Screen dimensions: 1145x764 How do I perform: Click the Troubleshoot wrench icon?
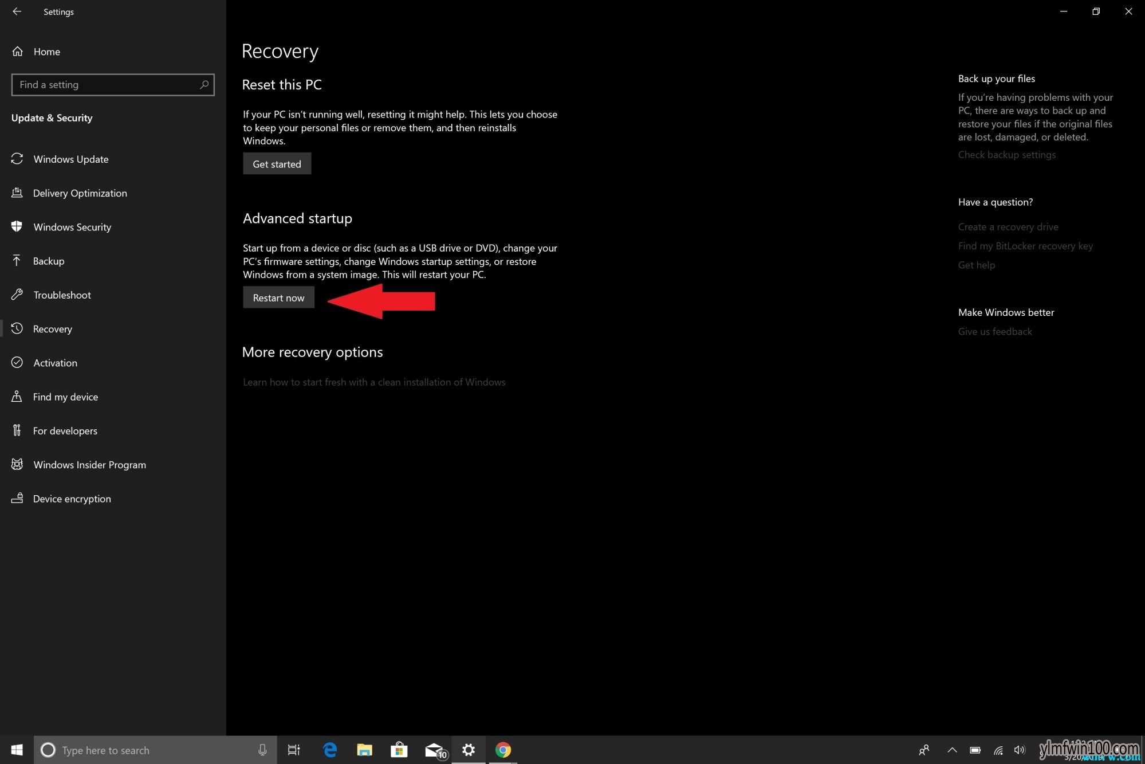17,295
